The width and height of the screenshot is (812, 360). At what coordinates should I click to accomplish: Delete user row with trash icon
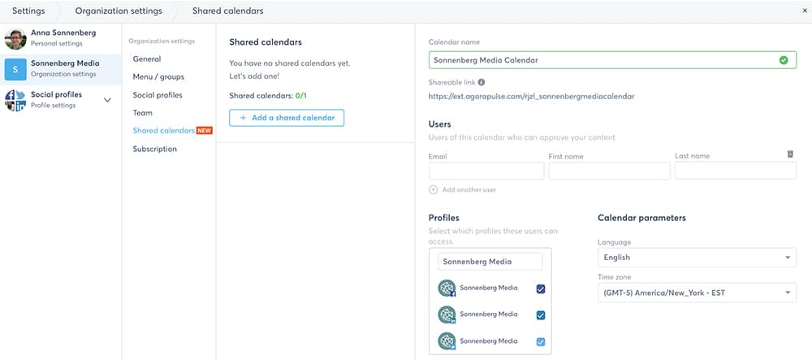[x=790, y=154]
